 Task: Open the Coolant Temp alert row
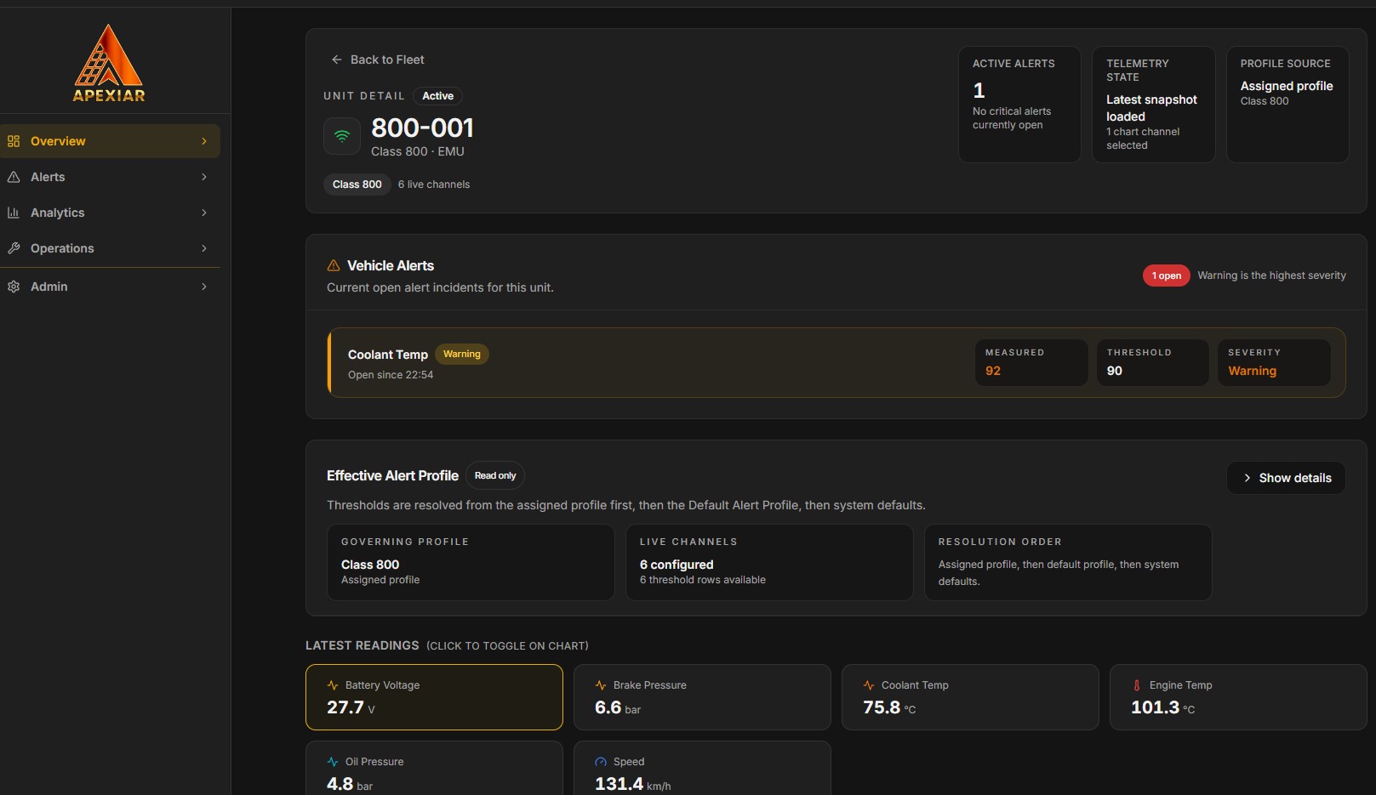click(836, 363)
